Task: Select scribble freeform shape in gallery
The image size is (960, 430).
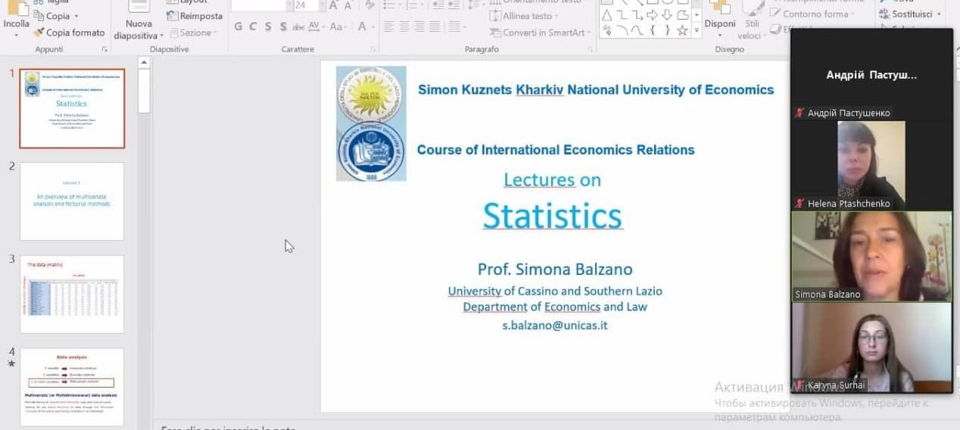Action: 607,30
